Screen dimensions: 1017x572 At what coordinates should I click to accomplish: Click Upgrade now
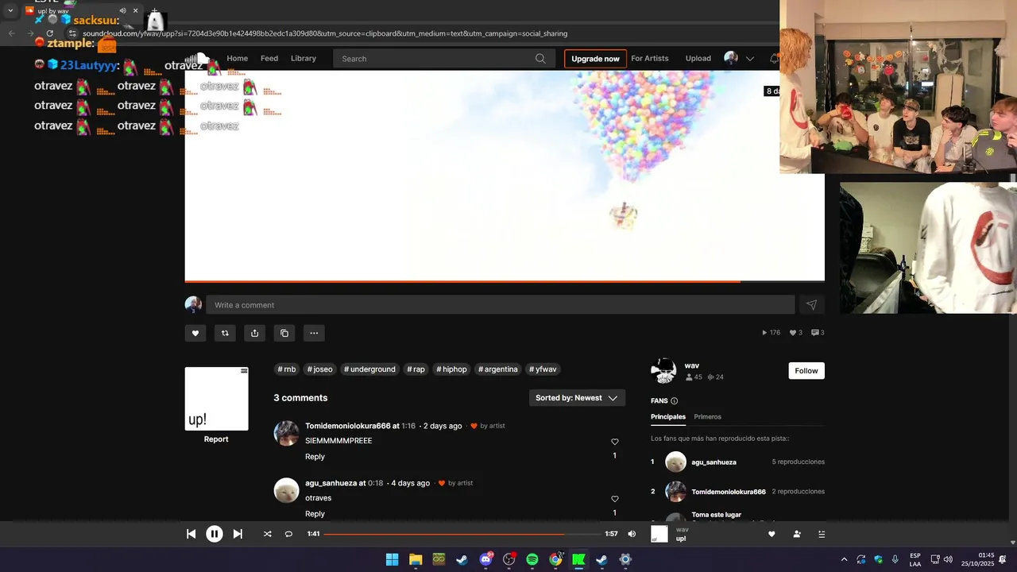(x=595, y=59)
